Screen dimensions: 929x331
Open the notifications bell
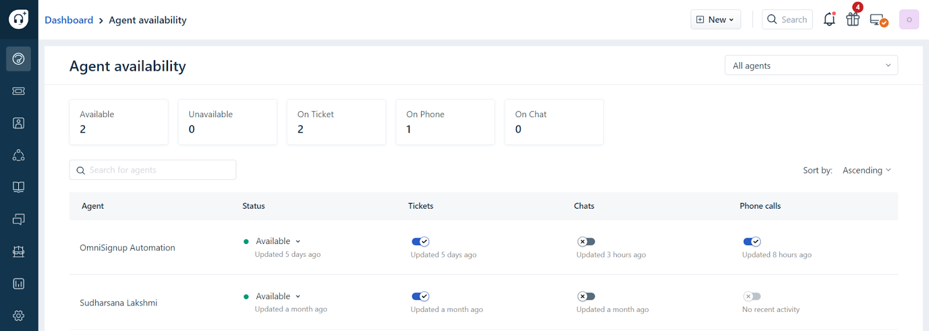pyautogui.click(x=829, y=20)
